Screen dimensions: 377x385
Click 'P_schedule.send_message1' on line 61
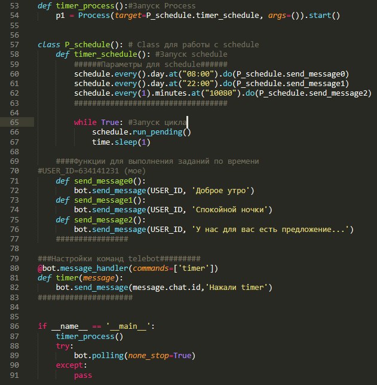(290, 84)
